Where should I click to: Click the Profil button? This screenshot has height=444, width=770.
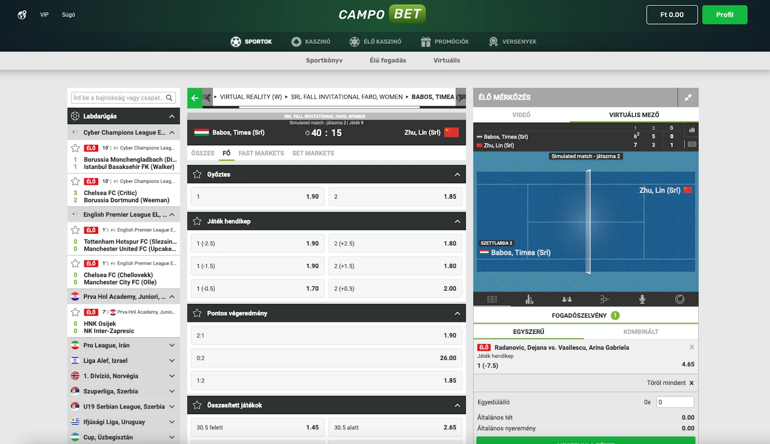click(x=724, y=14)
